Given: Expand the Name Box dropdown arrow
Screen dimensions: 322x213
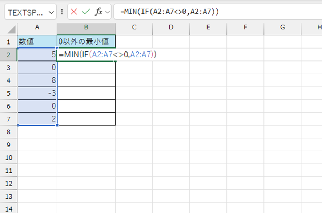Looking at the screenshot, I should 50,12.
